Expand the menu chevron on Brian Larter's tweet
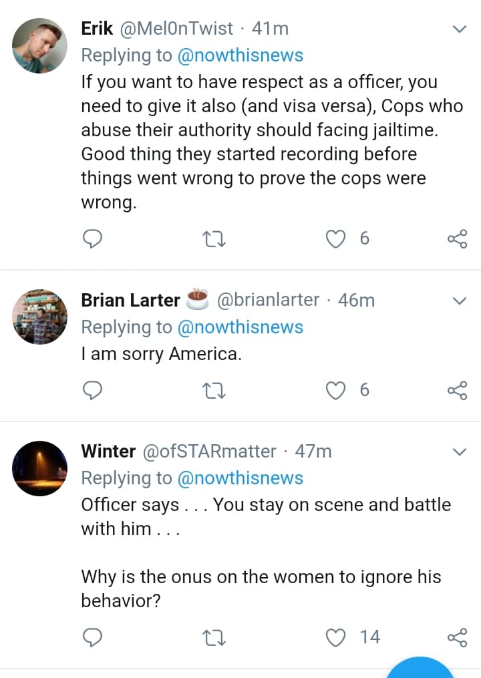The width and height of the screenshot is (481, 678). (x=459, y=301)
